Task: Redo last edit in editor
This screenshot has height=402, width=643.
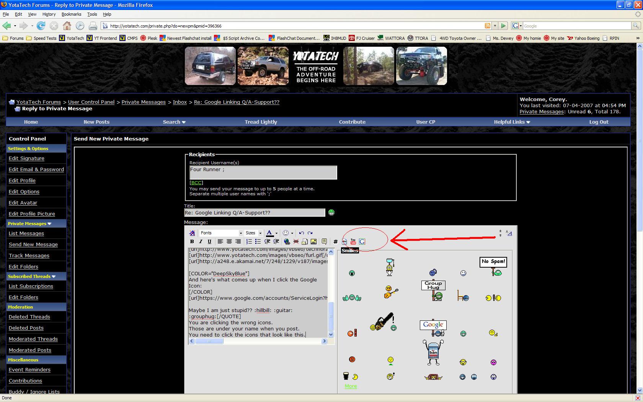Action: click(310, 233)
